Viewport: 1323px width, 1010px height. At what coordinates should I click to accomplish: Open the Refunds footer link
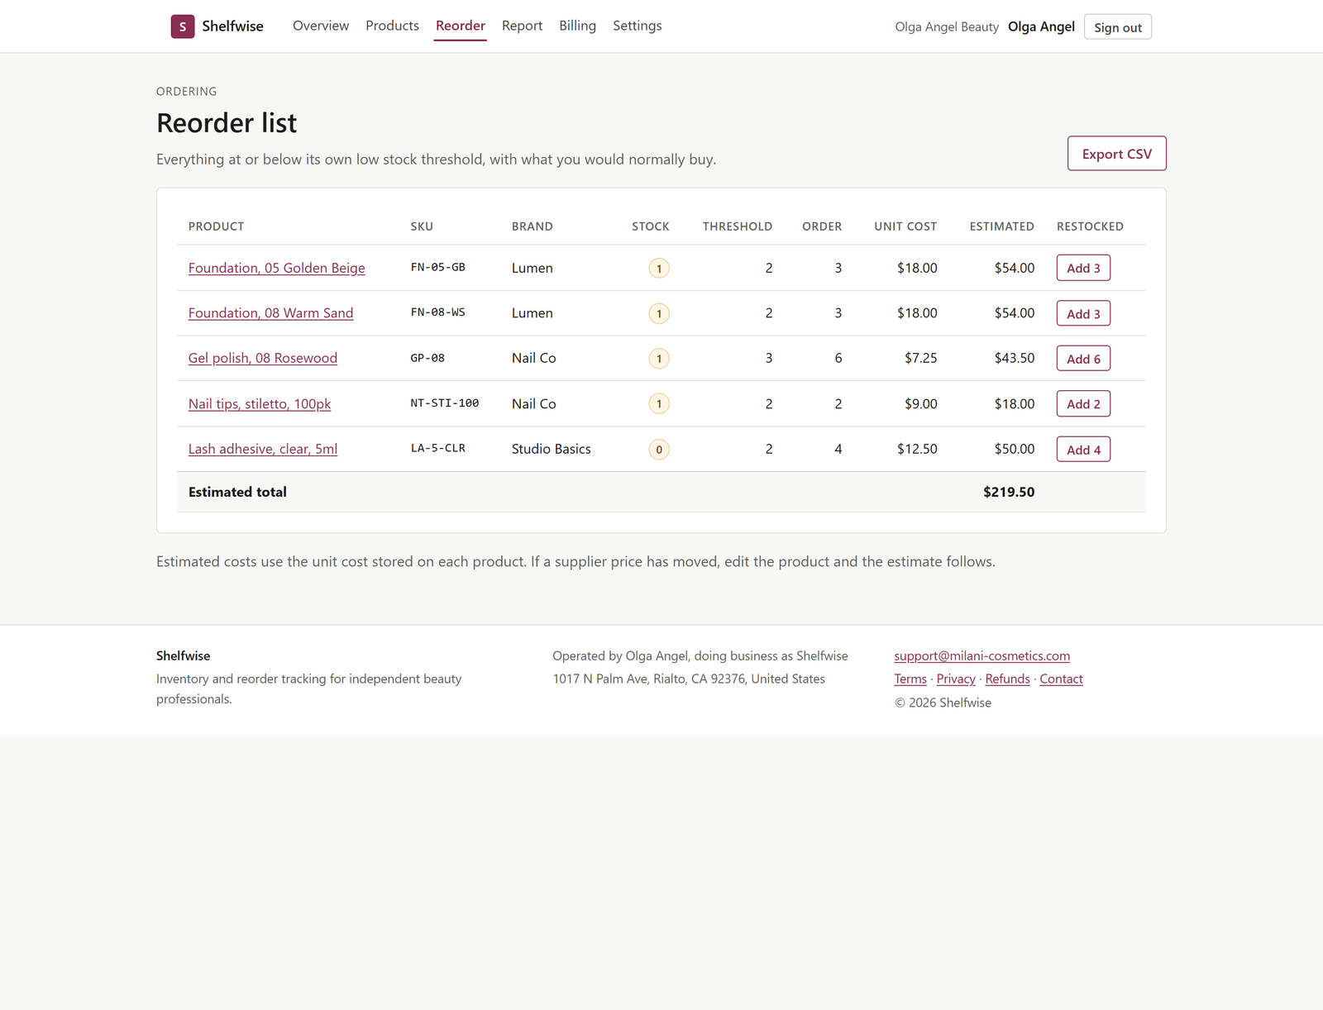click(1007, 679)
